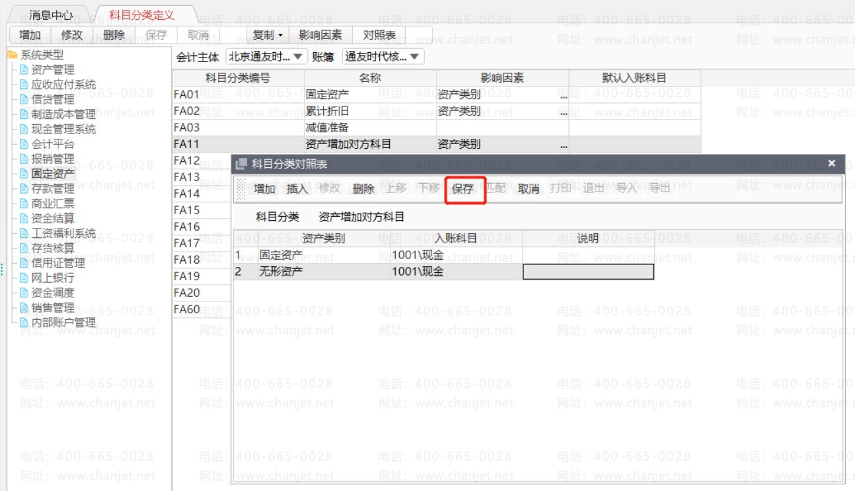Image resolution: width=855 pixels, height=491 pixels.
Task: Click 增加 in the main window toolbar
Action: [x=30, y=35]
